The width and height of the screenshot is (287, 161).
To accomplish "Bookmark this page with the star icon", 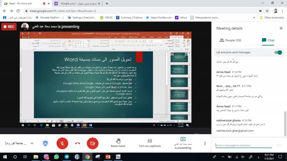I will pos(267,11).
